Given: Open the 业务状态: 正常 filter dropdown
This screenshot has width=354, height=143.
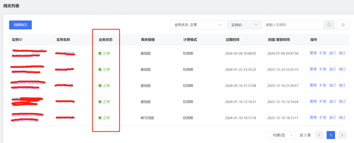Looking at the screenshot, I should coord(197,25).
